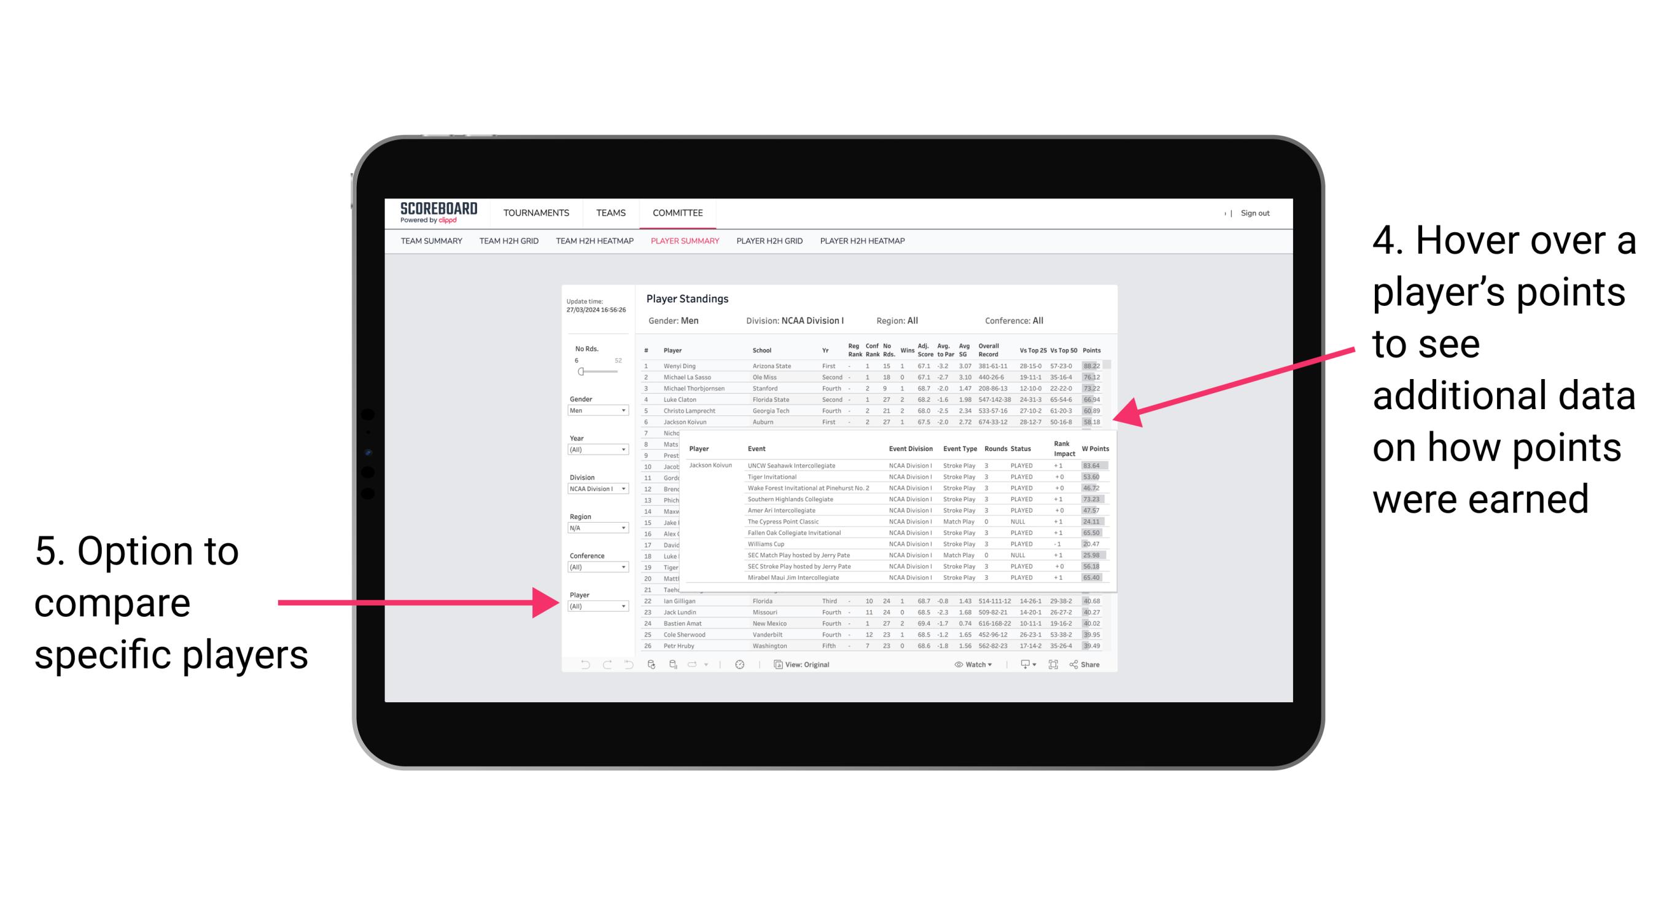Click the Share icon for standings link

(x=1081, y=664)
